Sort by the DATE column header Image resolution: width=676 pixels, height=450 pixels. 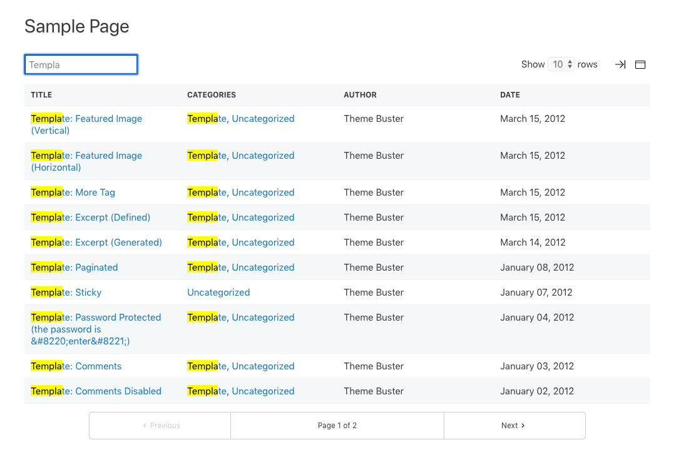510,95
